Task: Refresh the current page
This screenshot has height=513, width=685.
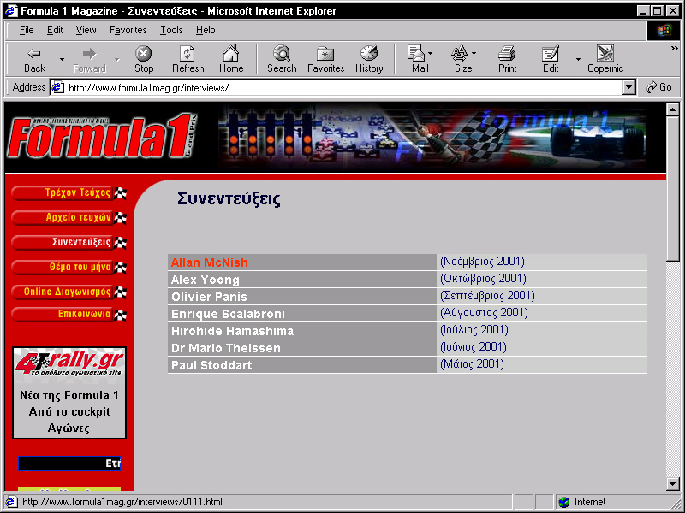Action: pyautogui.click(x=188, y=59)
